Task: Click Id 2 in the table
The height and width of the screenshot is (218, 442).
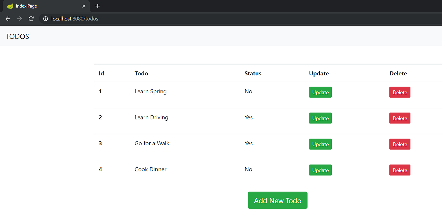Action: (x=100, y=117)
